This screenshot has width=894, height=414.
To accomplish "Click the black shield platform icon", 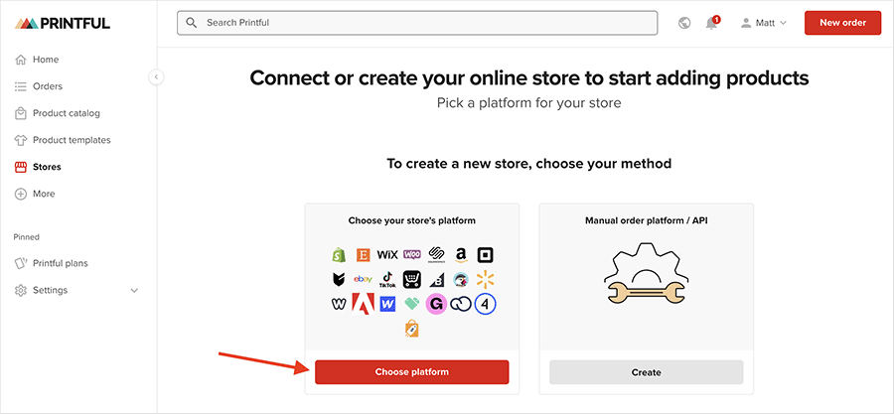I will click(339, 279).
